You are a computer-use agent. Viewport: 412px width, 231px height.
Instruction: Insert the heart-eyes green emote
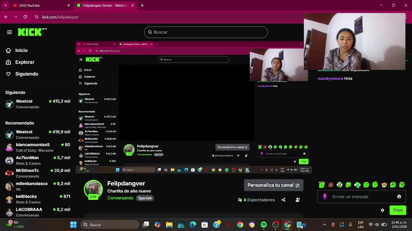(x=402, y=184)
